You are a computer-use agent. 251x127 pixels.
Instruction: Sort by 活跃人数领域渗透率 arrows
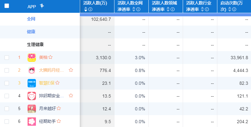pos(168,9)
